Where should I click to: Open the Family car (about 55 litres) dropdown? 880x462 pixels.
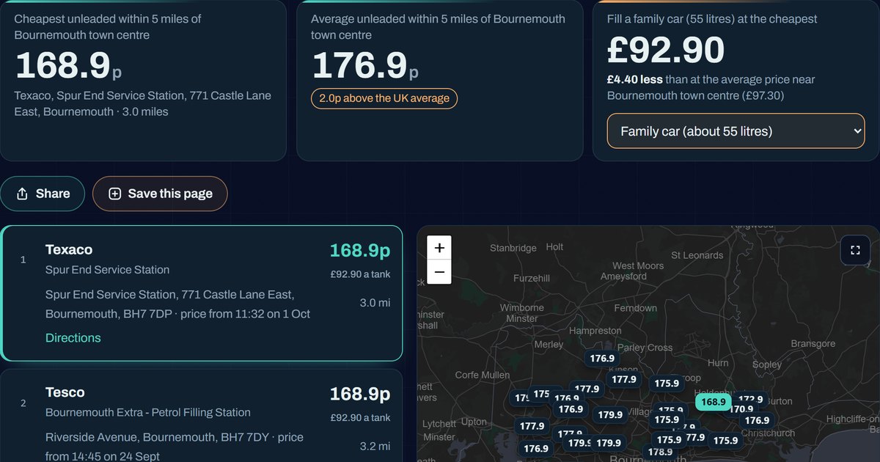point(736,131)
